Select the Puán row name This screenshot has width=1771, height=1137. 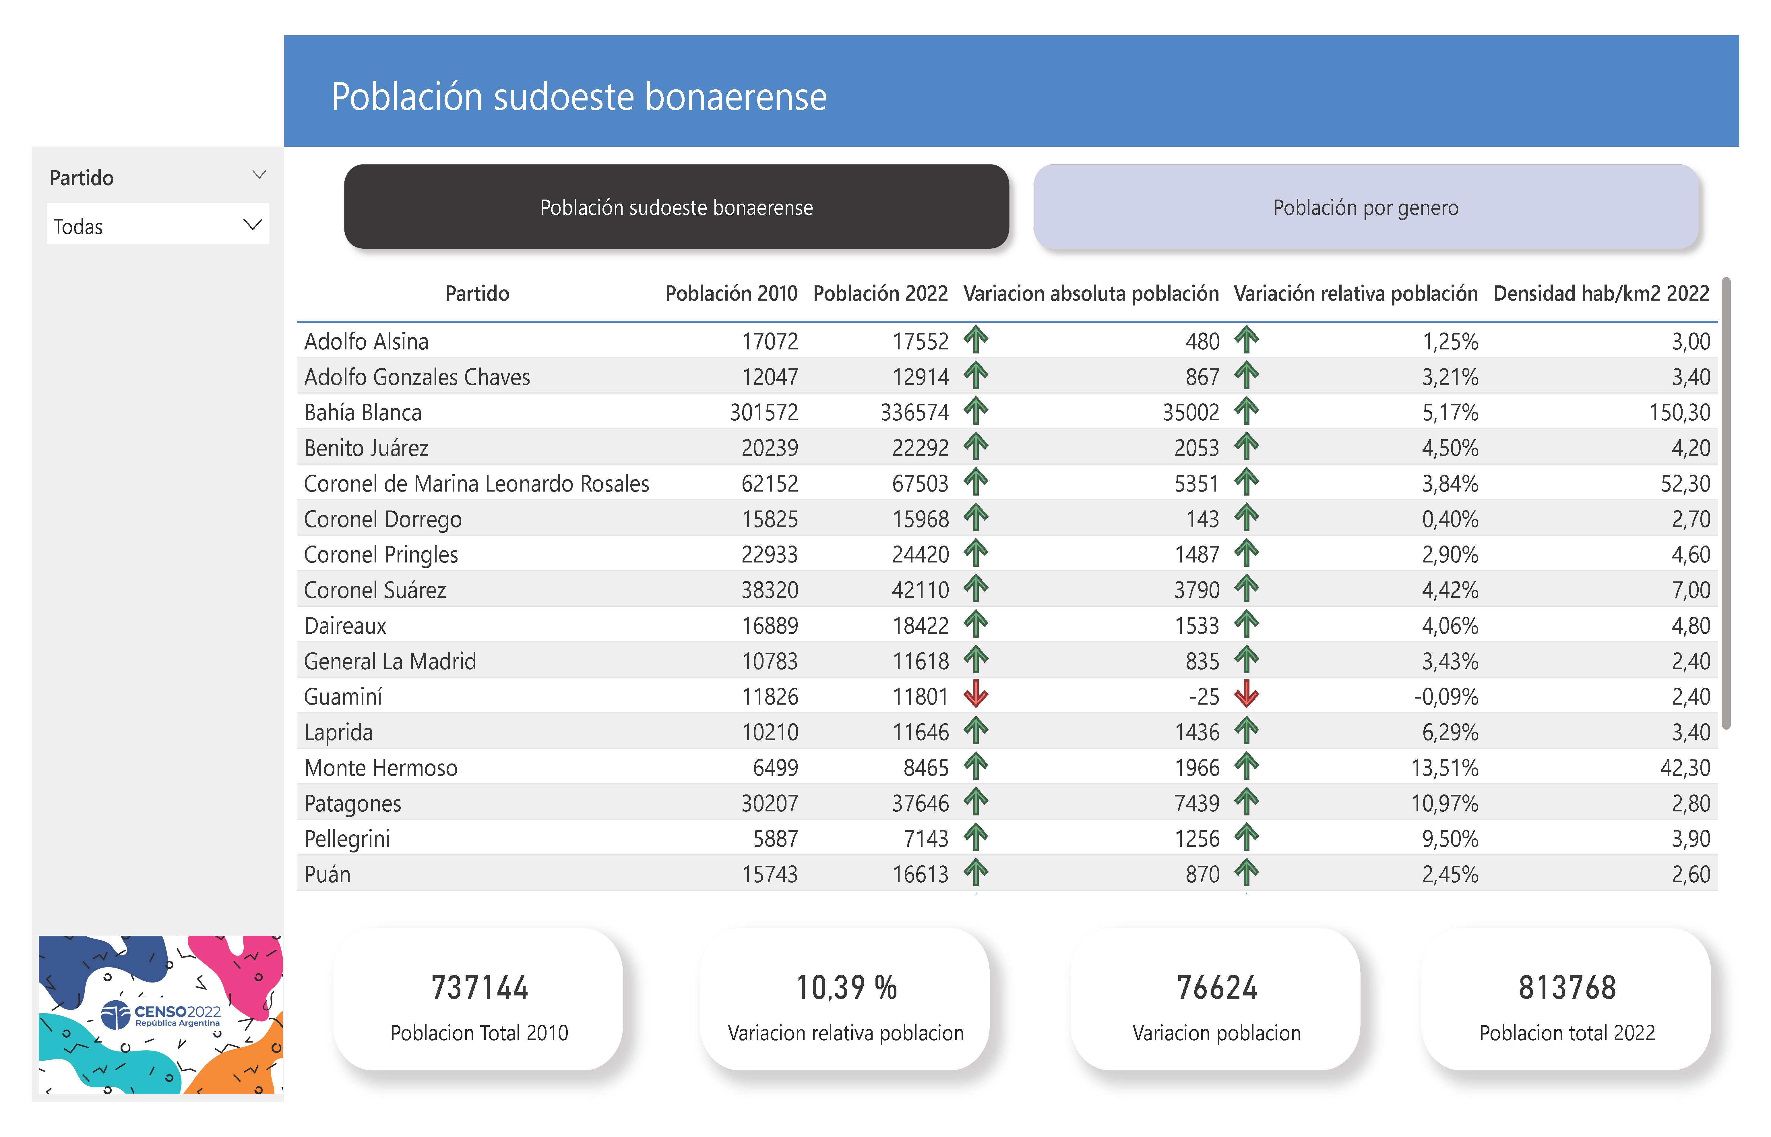click(327, 874)
